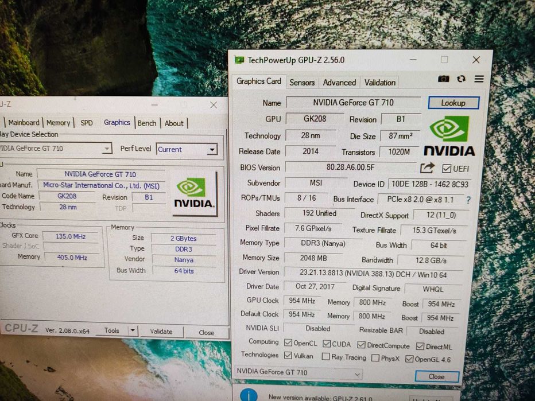Open the Perf Level Current dropdown
Screen dimensions: 535x401
click(x=187, y=149)
